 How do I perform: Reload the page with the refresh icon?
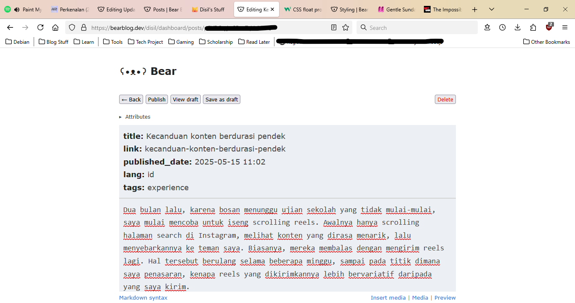tap(40, 27)
